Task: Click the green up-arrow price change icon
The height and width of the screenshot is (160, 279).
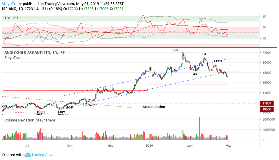Action: [x=37, y=9]
